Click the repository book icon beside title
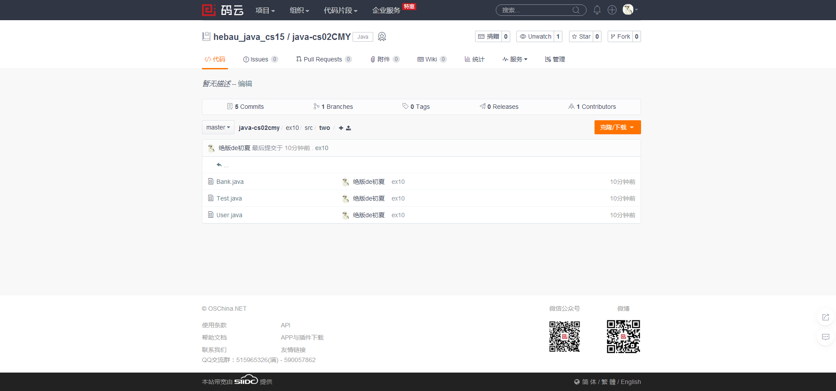The width and height of the screenshot is (836, 391). point(206,36)
